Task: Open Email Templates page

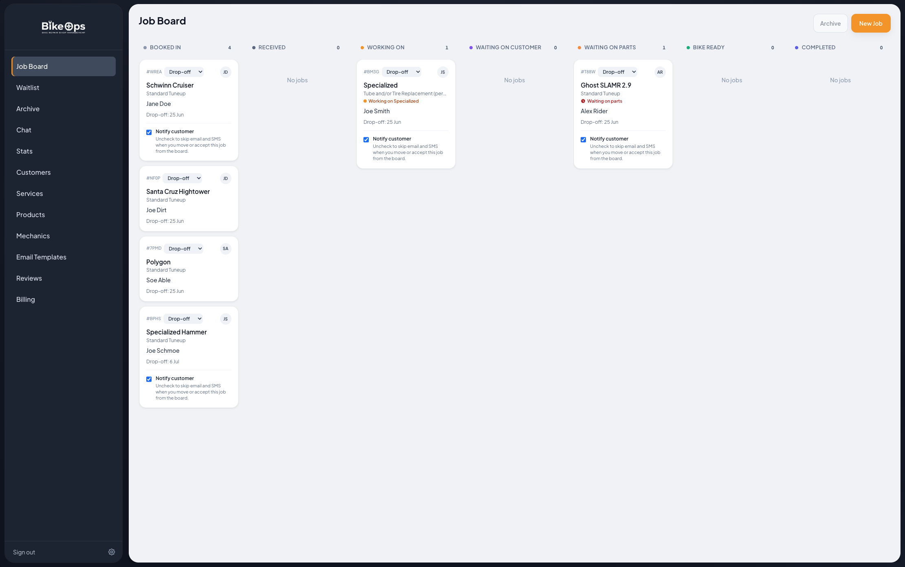Action: (64, 257)
